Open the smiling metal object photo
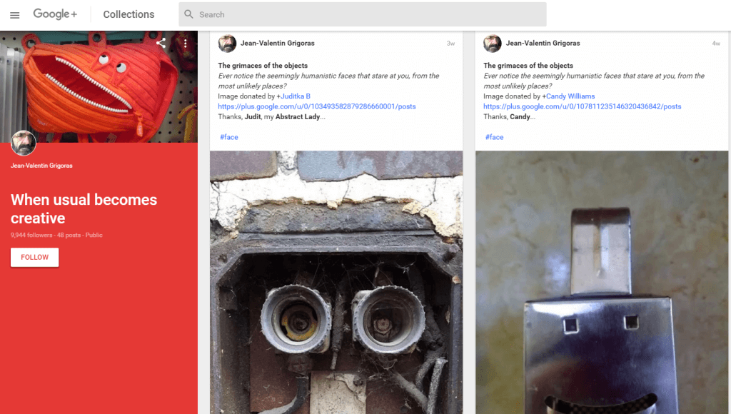This screenshot has width=731, height=414. coord(602,286)
